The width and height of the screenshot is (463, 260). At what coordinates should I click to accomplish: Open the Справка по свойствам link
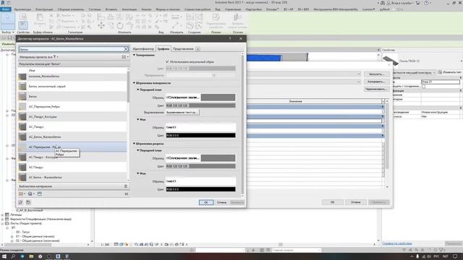pyautogui.click(x=397, y=243)
